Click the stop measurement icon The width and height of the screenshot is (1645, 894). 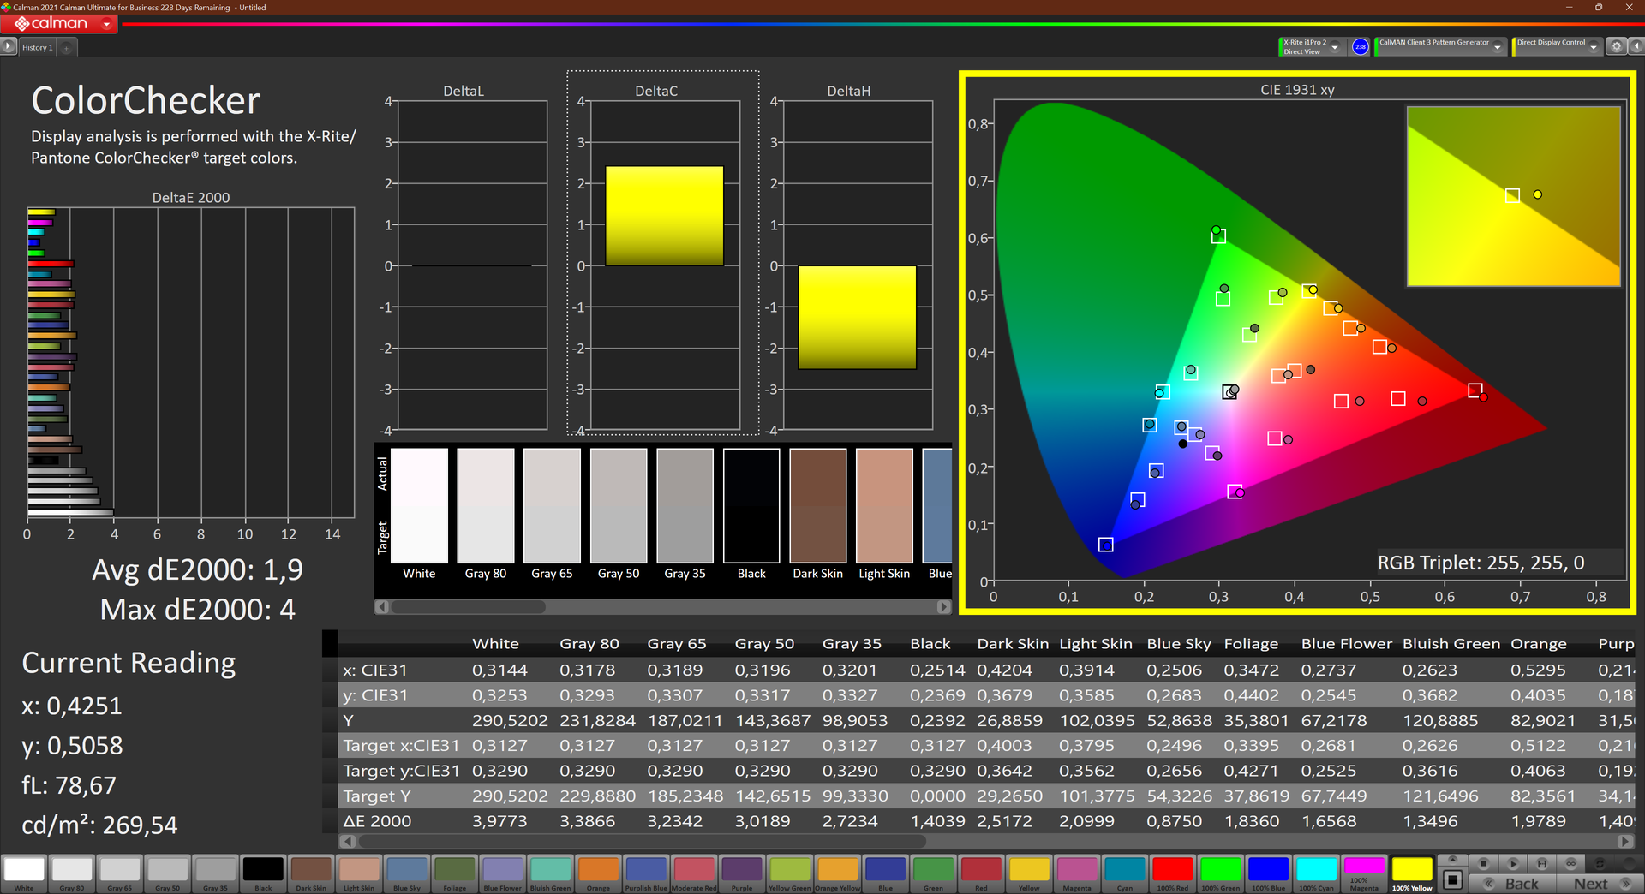coord(1484,863)
